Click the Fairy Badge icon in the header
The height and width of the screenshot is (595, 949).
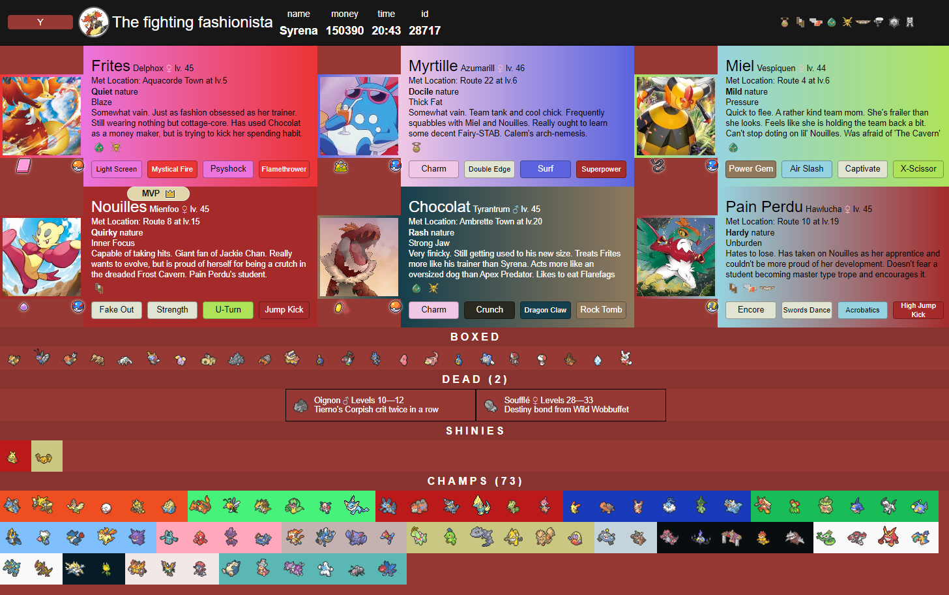863,22
